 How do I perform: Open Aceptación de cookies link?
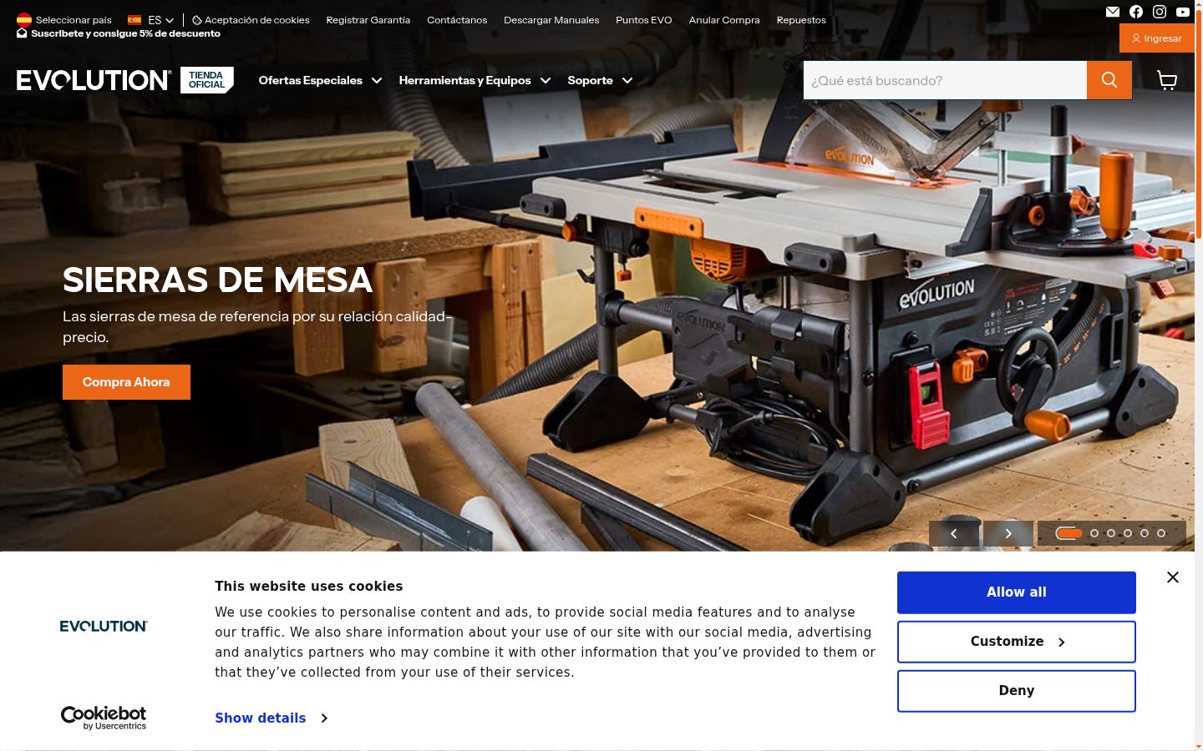251,20
